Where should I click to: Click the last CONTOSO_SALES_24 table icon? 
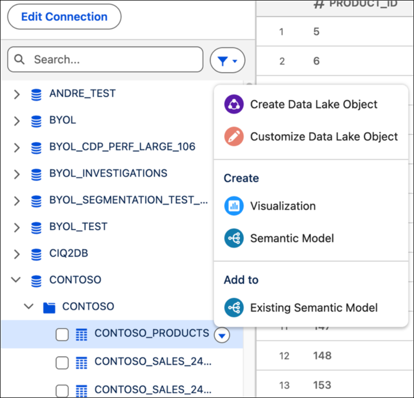point(82,391)
